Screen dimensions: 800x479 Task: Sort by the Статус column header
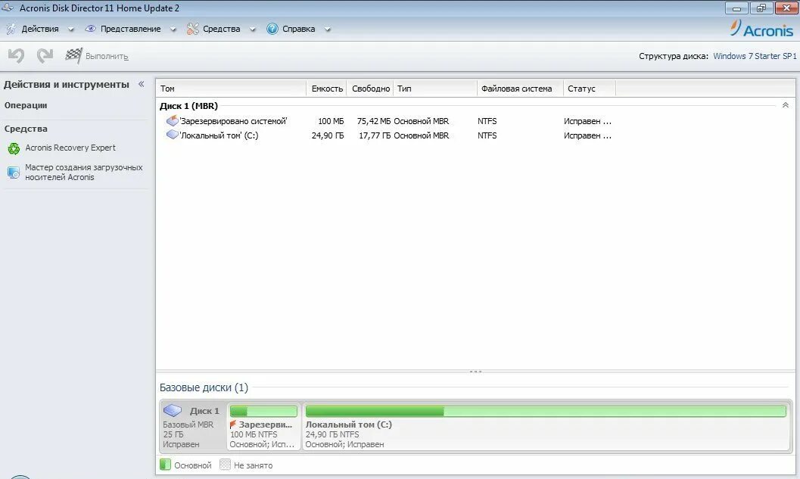(x=590, y=89)
